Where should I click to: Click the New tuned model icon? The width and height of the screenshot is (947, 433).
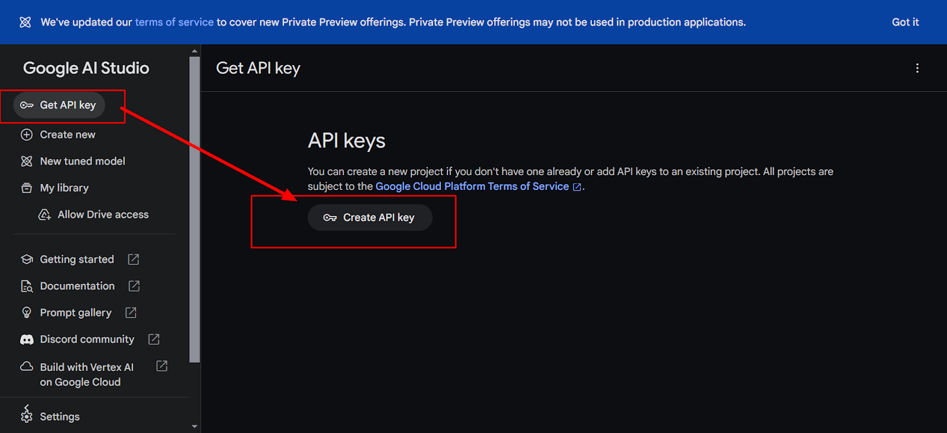pyautogui.click(x=27, y=161)
